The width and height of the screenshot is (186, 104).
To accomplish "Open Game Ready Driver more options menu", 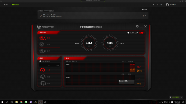I will pos(143,16).
